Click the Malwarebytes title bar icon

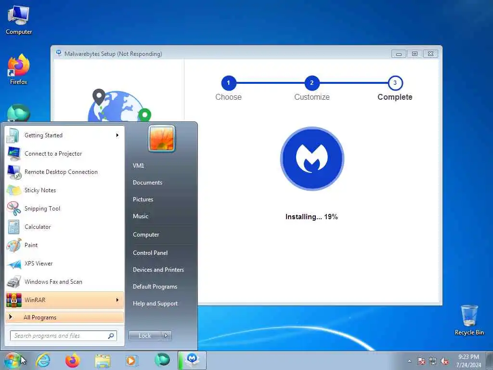click(x=59, y=53)
